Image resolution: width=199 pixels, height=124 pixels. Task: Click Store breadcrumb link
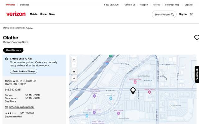click(x=5, y=28)
